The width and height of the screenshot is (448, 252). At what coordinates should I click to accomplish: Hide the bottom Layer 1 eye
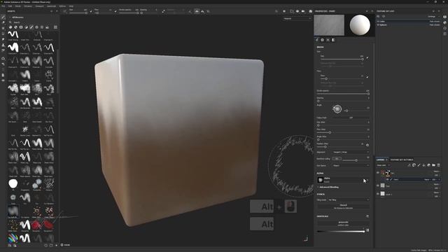tap(378, 194)
